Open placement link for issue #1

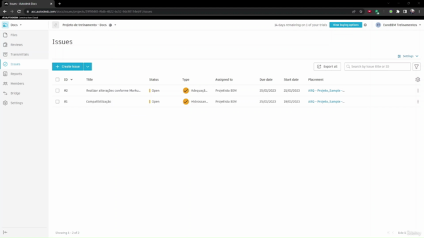[326, 102]
